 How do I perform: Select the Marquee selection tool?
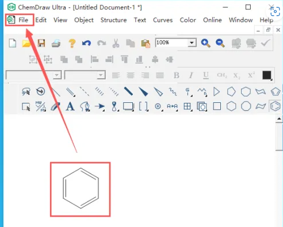click(26, 106)
